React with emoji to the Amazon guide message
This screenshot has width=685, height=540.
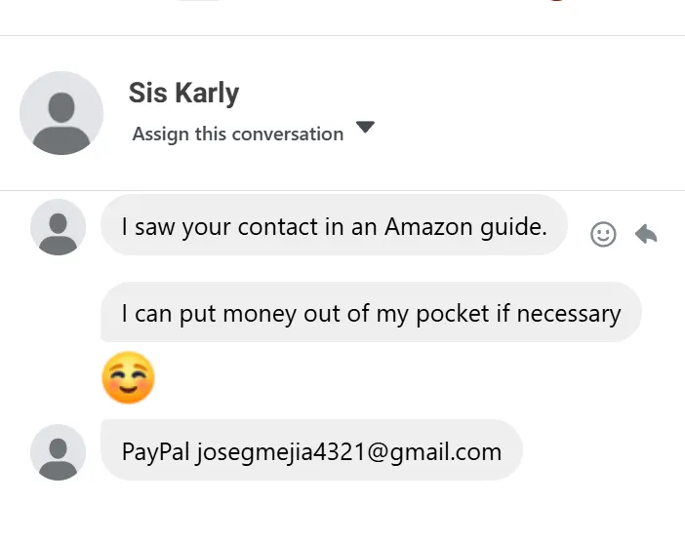603,234
